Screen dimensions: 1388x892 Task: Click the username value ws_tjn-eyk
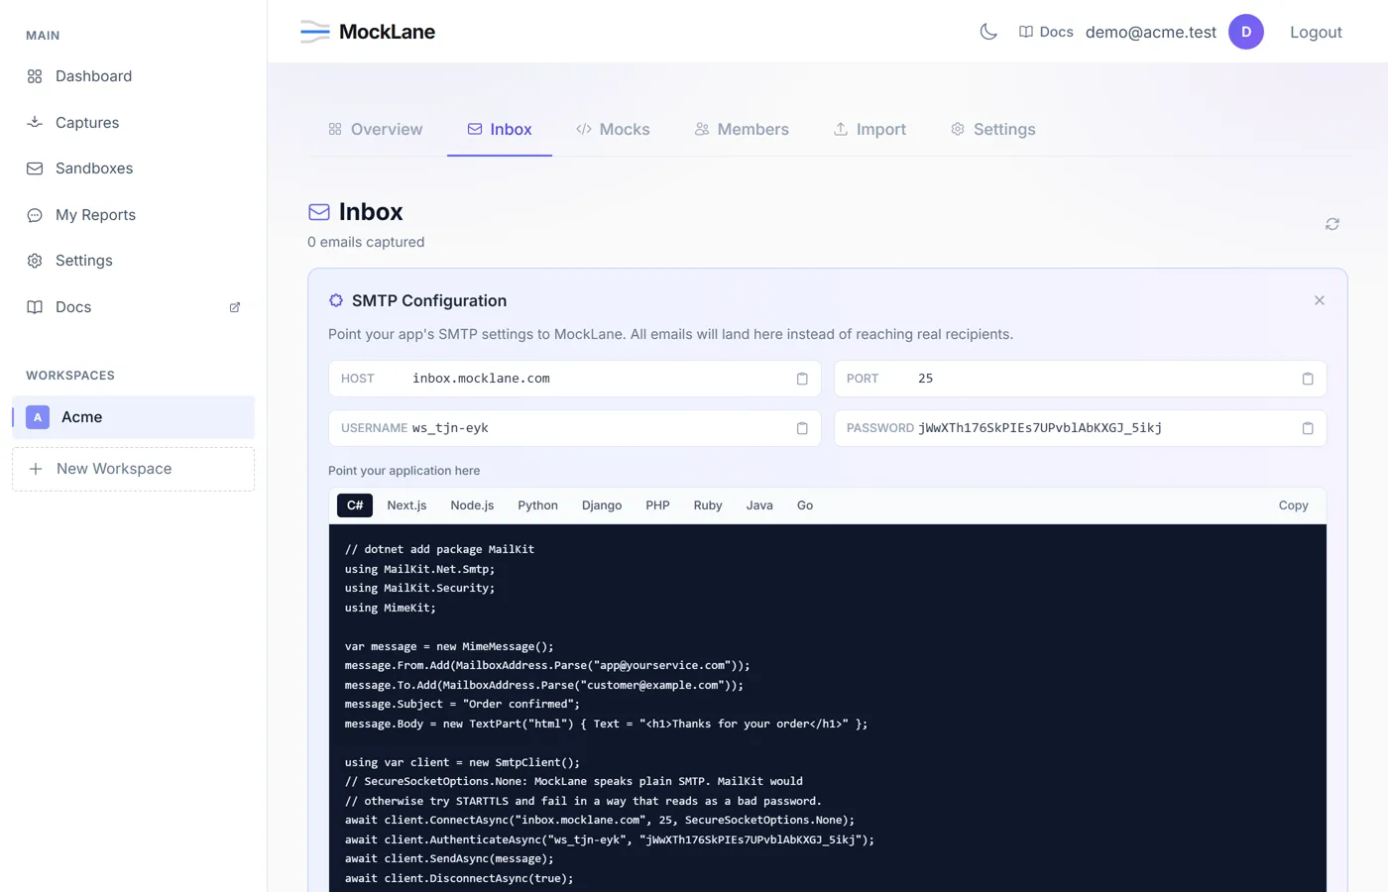coord(450,428)
